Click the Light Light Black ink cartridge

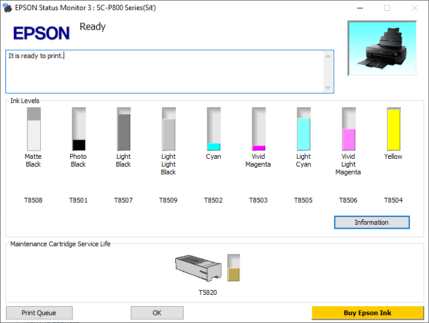(169, 129)
